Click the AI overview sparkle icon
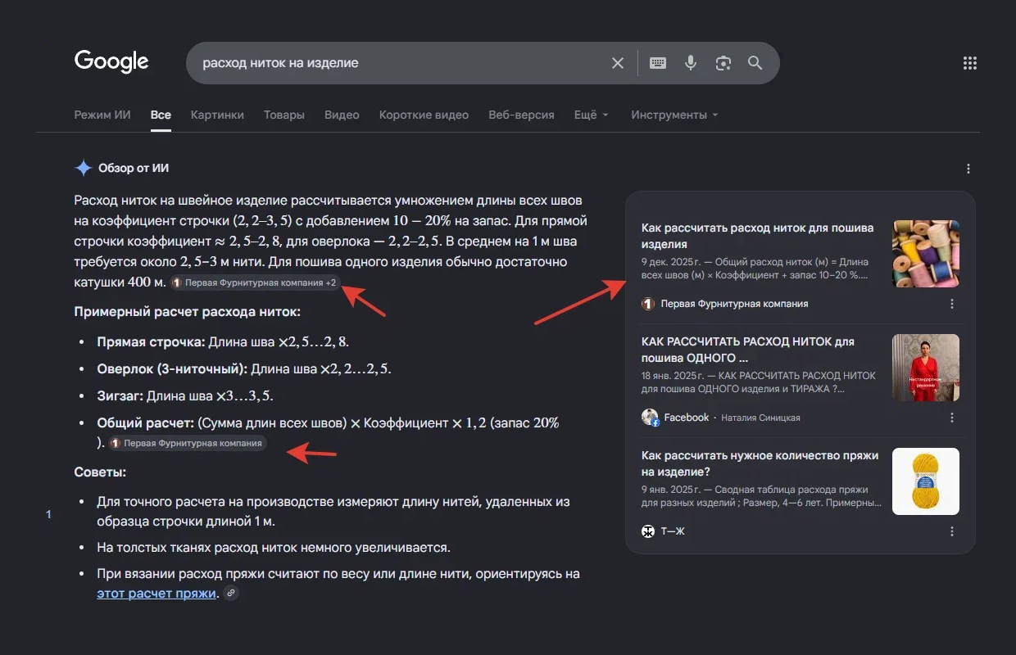 [x=83, y=168]
